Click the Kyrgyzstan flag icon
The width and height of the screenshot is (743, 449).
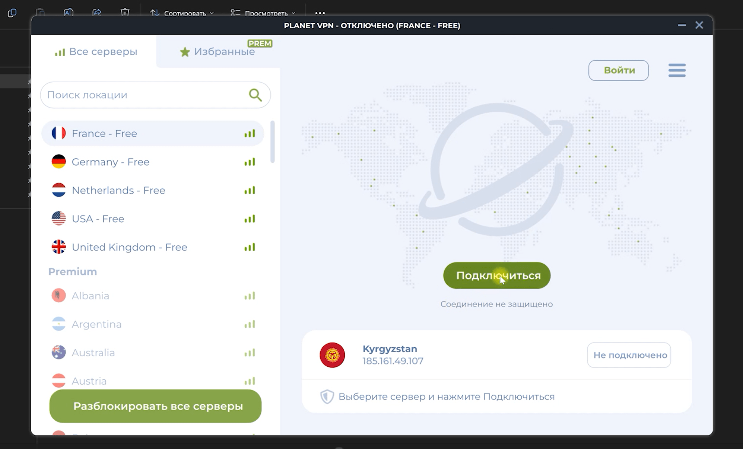click(x=332, y=355)
